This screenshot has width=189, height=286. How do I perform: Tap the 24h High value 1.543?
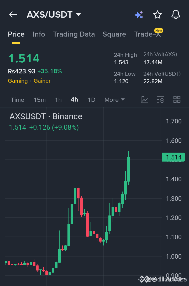pos(121,62)
